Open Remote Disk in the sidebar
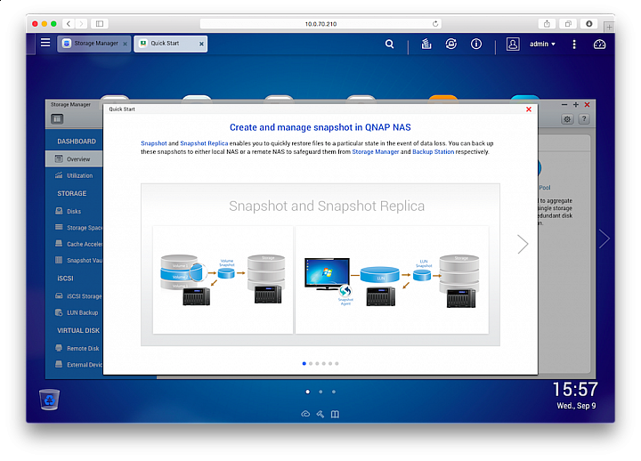Screen dimensions: 641x461 tap(74, 349)
